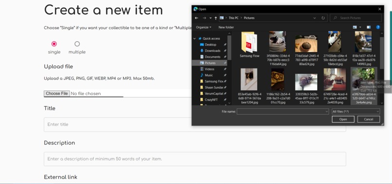Click the Edge icon in dialog title
Viewport: 392px width, 184px height.
[196, 9]
